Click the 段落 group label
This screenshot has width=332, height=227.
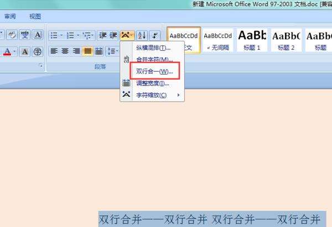[100, 67]
